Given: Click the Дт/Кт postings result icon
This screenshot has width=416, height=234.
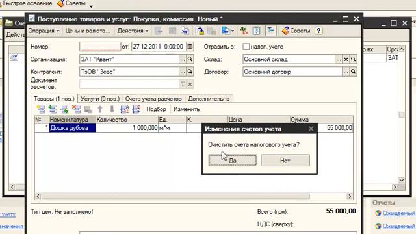Looking at the screenshot, I should pos(244,31).
